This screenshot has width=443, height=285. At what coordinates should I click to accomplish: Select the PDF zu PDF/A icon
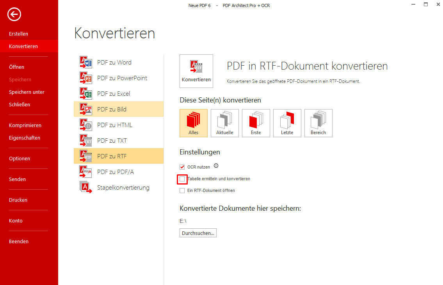pyautogui.click(x=86, y=172)
